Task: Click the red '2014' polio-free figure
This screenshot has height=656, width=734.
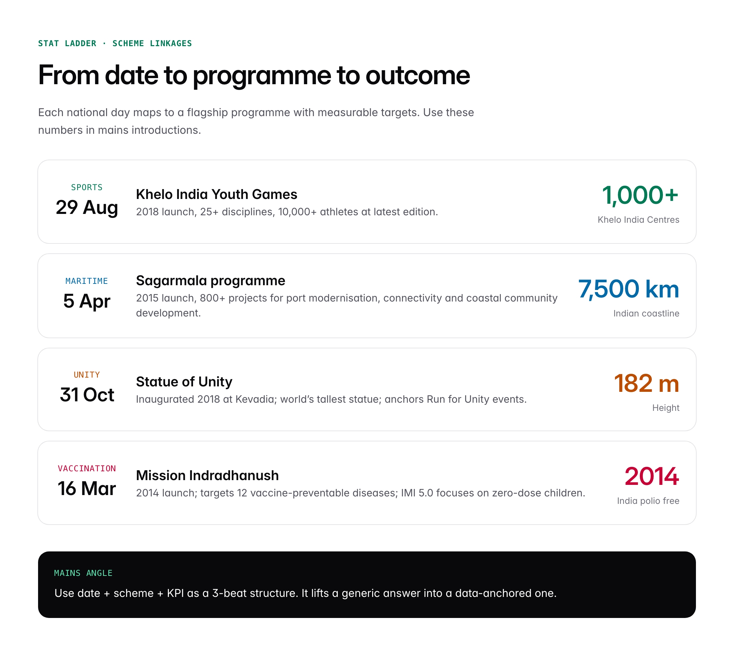Action: [651, 476]
